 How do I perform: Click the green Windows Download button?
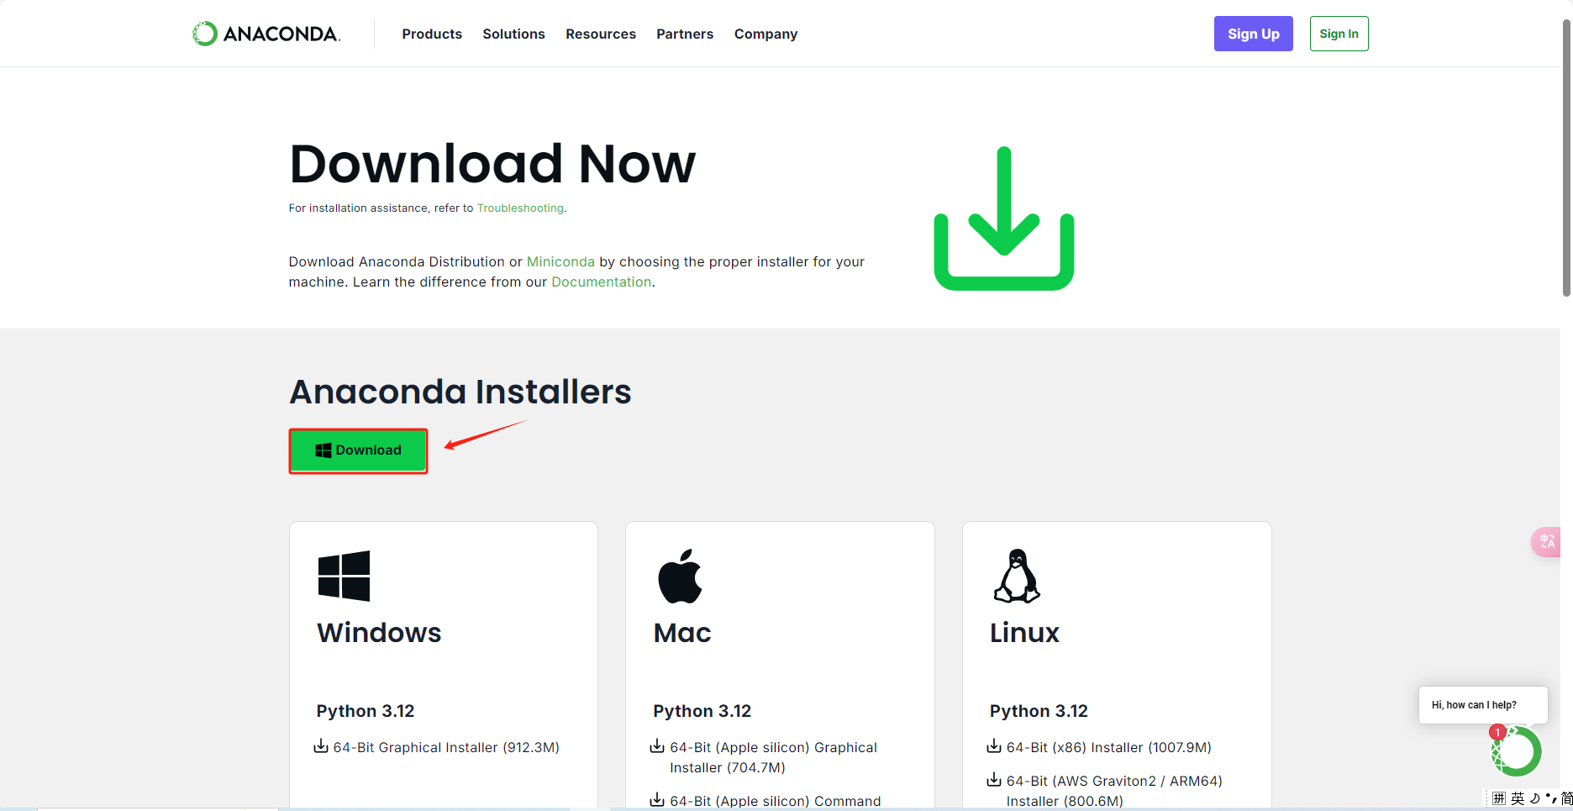pyautogui.click(x=359, y=450)
